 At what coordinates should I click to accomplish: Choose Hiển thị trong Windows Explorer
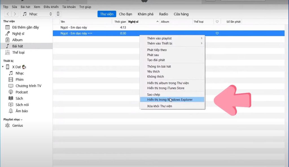[172, 100]
